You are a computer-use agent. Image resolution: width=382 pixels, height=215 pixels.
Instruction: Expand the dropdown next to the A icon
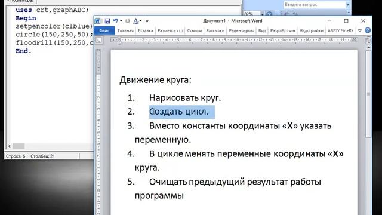140,21
